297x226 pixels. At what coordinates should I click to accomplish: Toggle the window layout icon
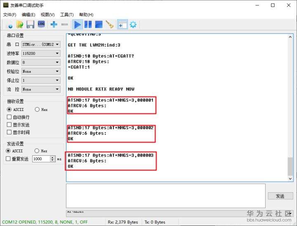tap(123, 25)
